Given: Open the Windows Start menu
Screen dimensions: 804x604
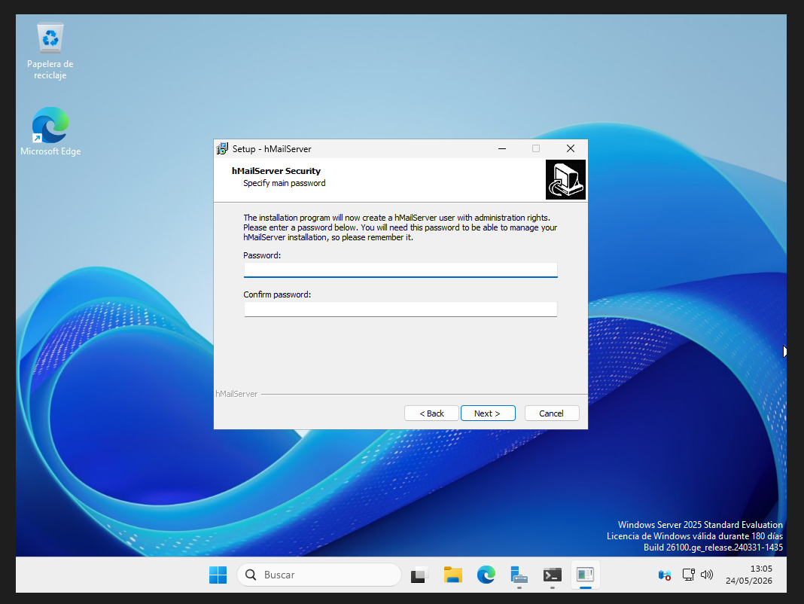Looking at the screenshot, I should click(x=218, y=575).
